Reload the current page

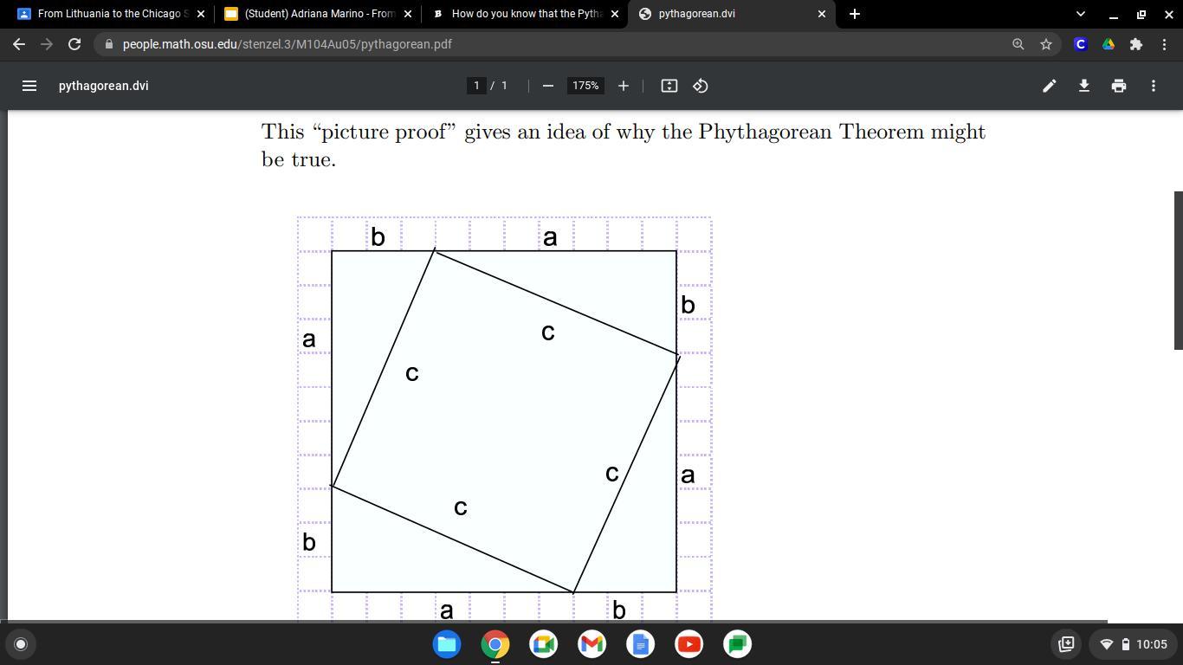(74, 44)
